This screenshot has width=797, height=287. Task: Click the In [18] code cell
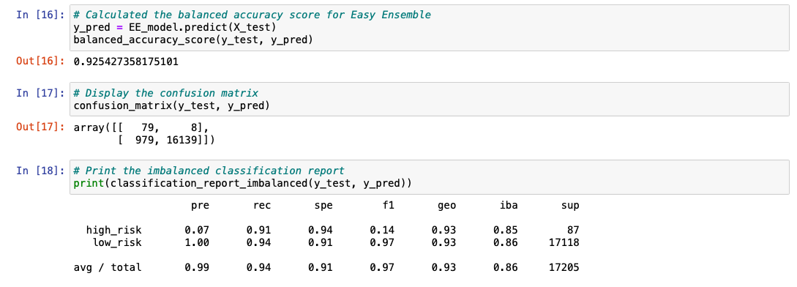point(430,176)
